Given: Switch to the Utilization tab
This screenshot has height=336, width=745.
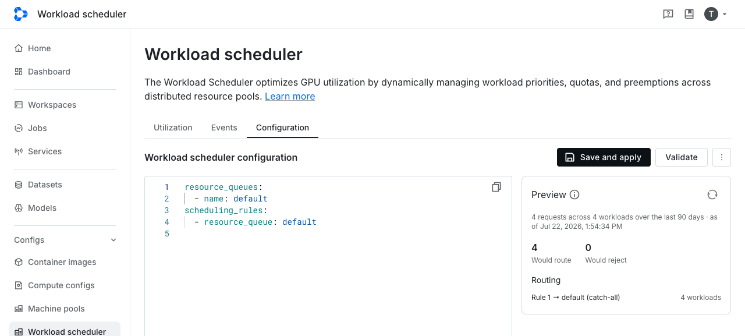Looking at the screenshot, I should pos(173,128).
